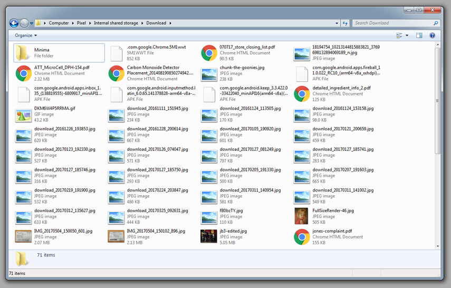The width and height of the screenshot is (451, 288).
Task: Click the Forward navigation arrow
Action: (x=24, y=23)
